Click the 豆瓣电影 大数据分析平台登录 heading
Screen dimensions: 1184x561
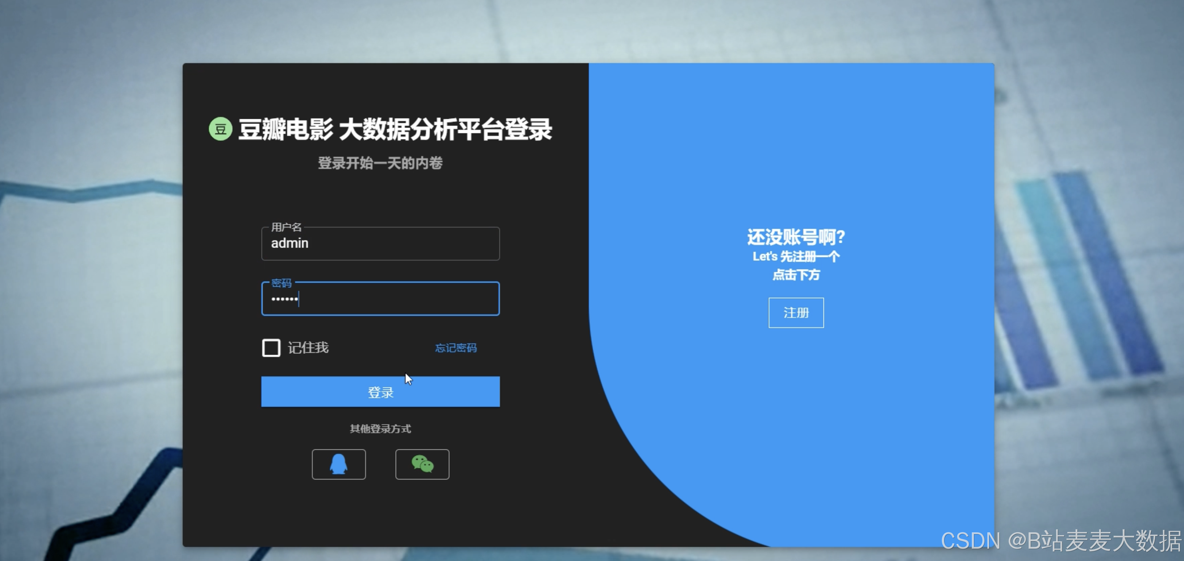[395, 129]
